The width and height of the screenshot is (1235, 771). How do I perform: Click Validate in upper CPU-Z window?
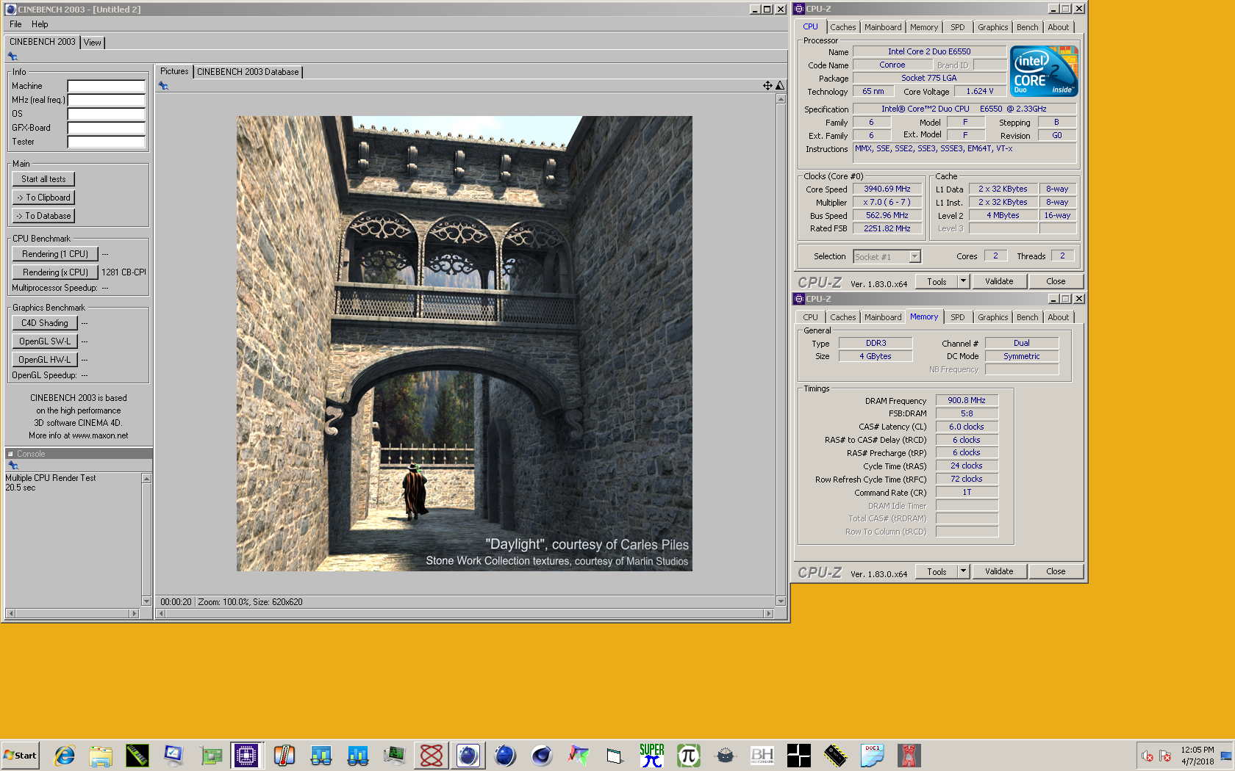(x=999, y=281)
